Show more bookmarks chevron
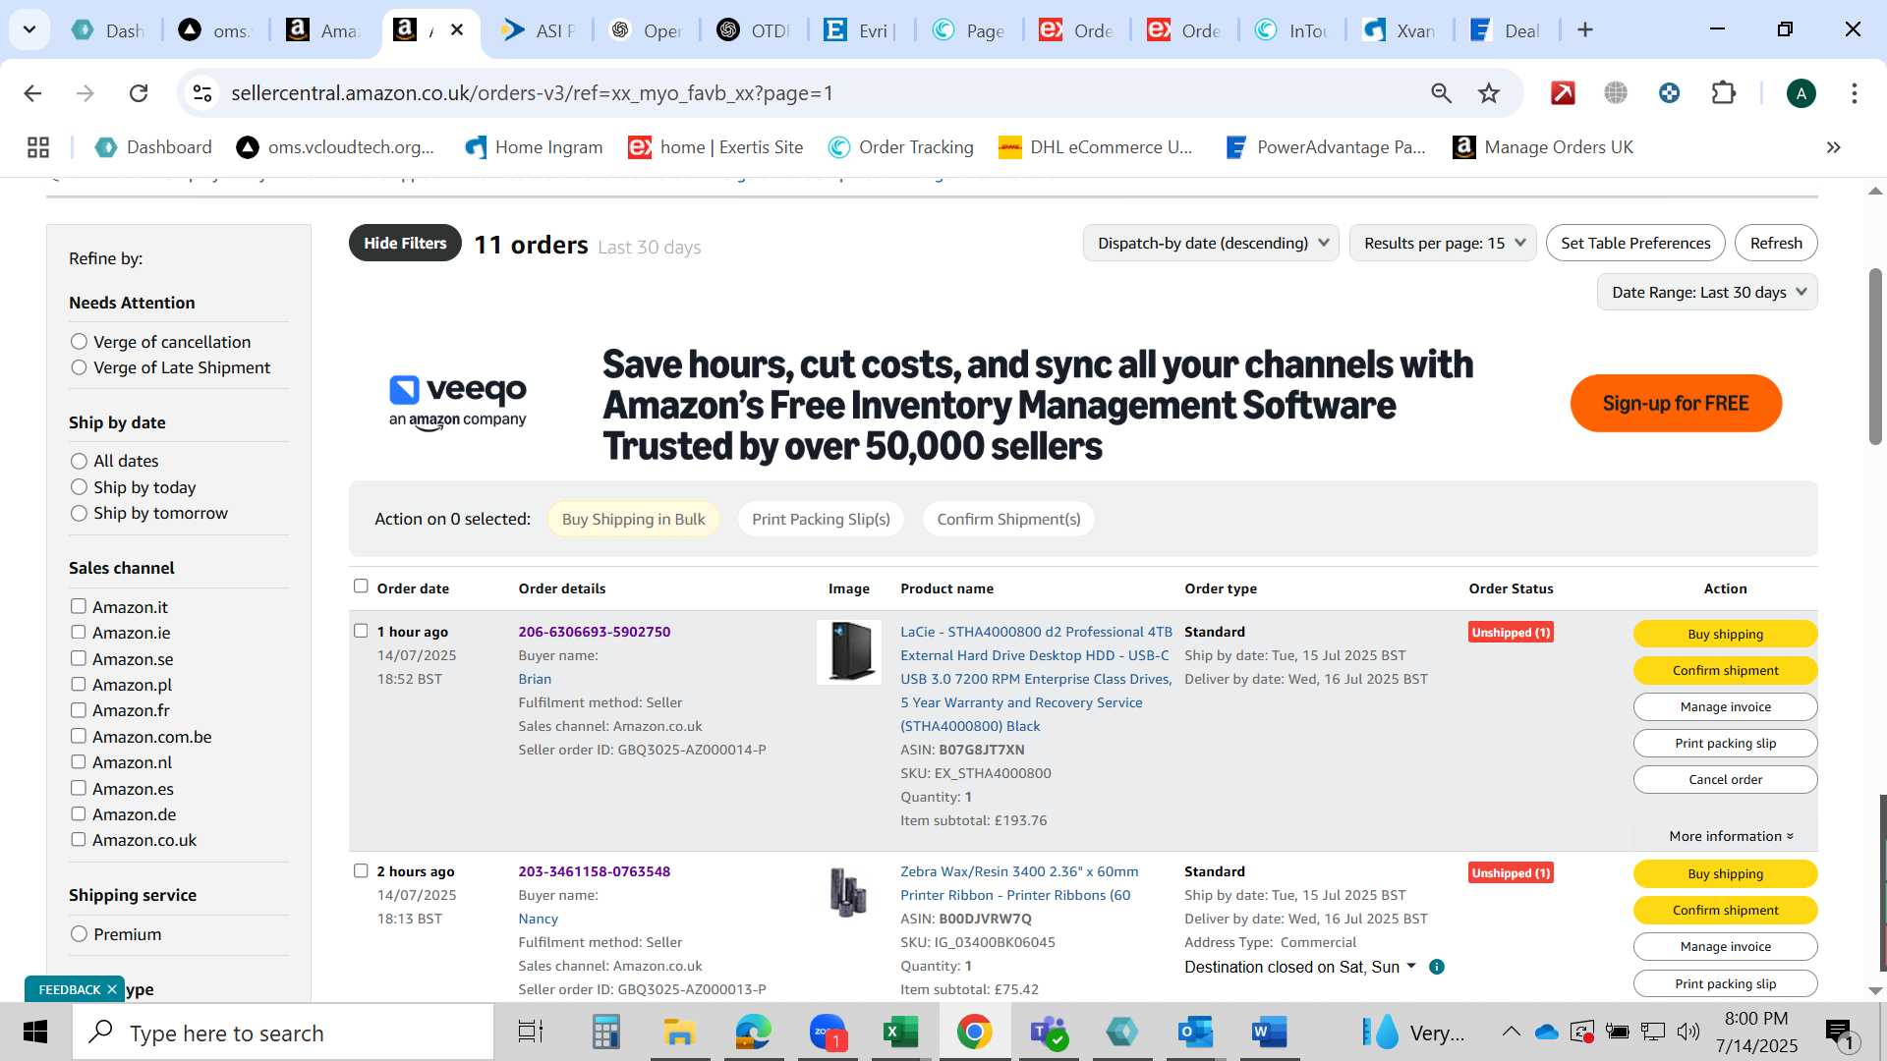This screenshot has width=1887, height=1061. [x=1833, y=147]
